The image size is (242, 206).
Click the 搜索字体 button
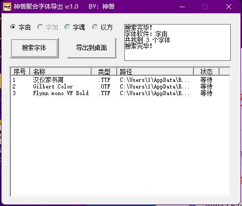coord(34,48)
